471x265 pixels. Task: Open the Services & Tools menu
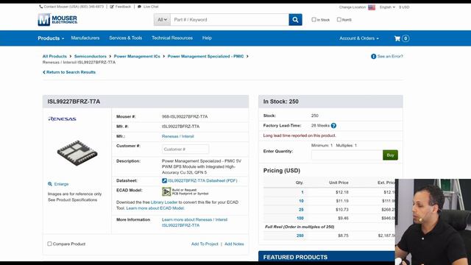pos(126,38)
